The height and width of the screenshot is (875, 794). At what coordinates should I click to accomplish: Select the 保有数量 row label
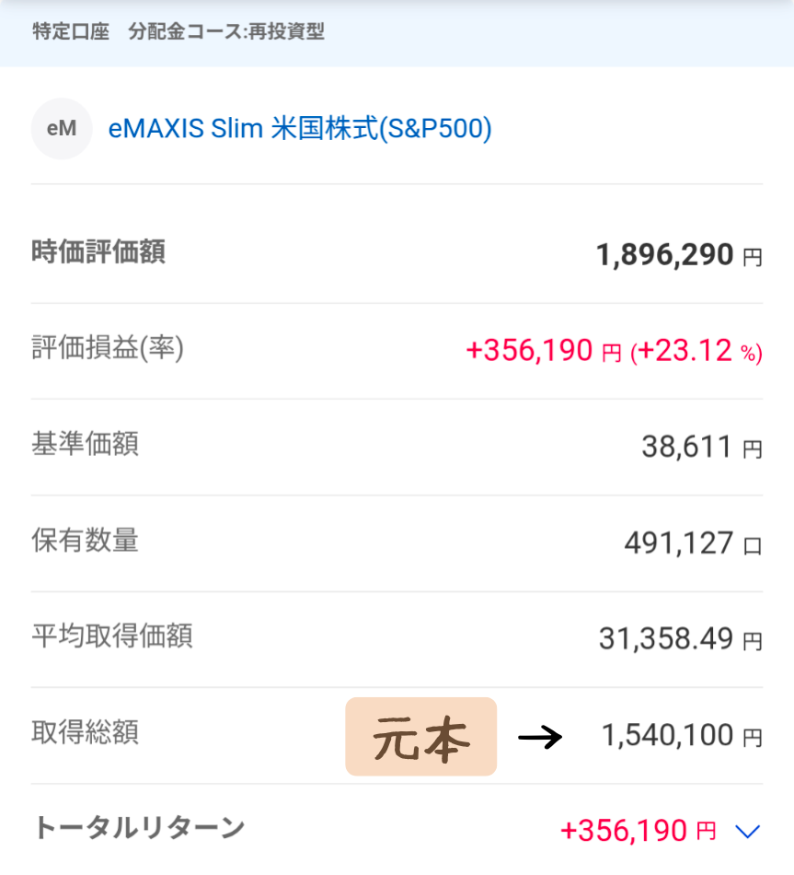coord(85,541)
